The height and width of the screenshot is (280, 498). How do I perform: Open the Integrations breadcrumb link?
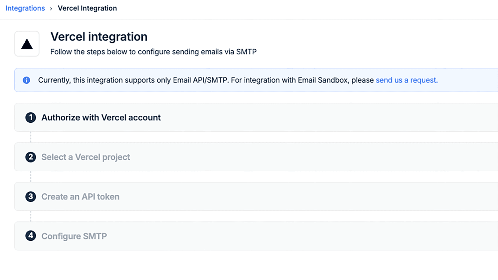[25, 8]
